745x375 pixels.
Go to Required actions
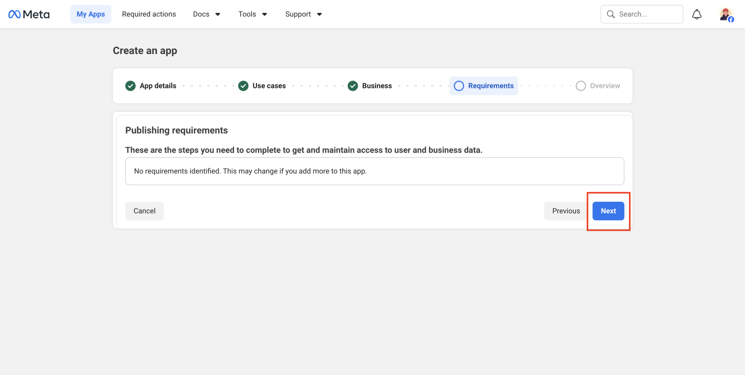[x=149, y=14]
